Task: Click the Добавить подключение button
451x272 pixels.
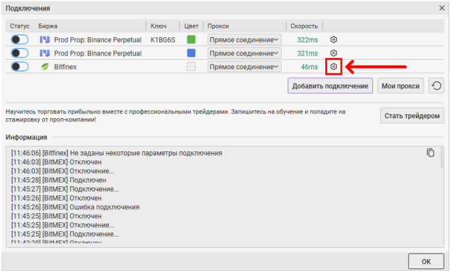Action: (x=330, y=86)
